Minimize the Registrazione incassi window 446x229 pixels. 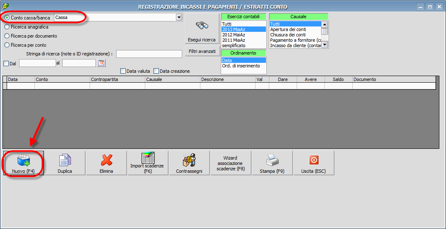point(420,6)
